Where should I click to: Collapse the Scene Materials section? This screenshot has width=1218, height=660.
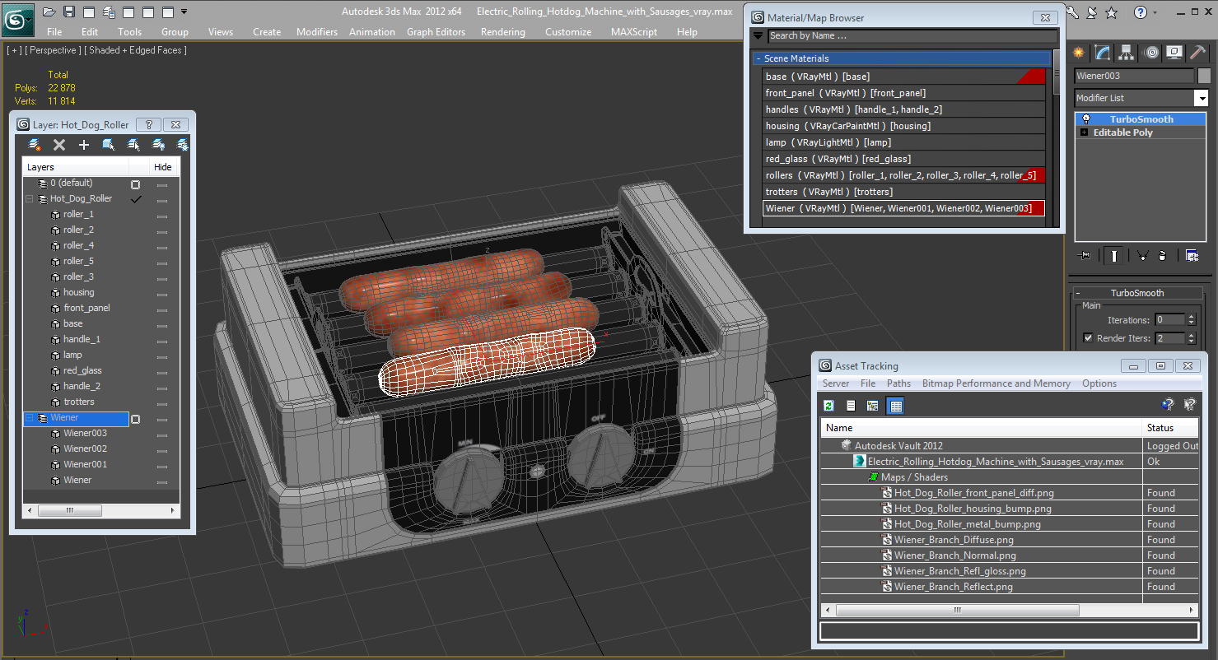pyautogui.click(x=758, y=58)
